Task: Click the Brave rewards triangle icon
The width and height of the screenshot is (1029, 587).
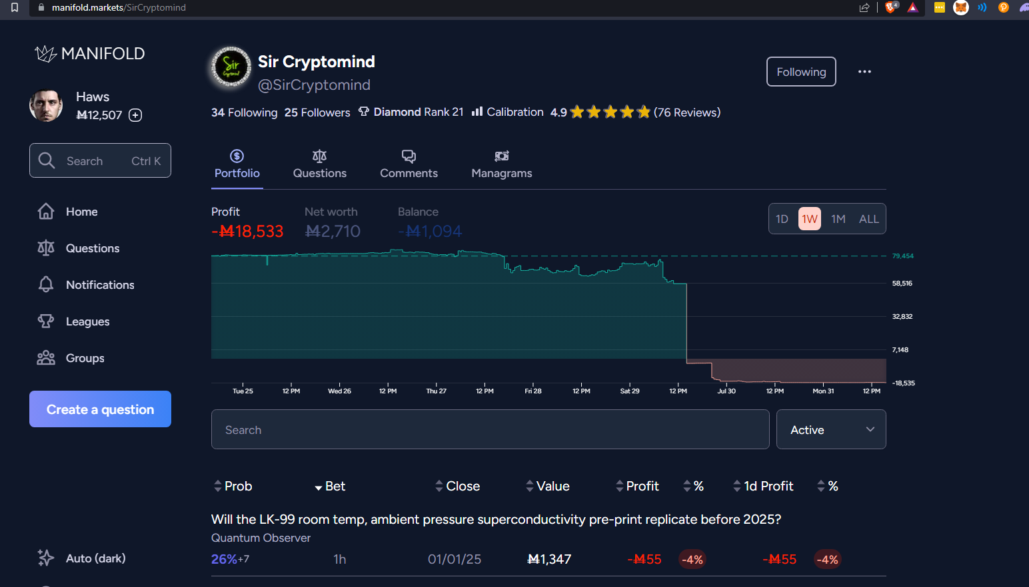Action: 913,7
